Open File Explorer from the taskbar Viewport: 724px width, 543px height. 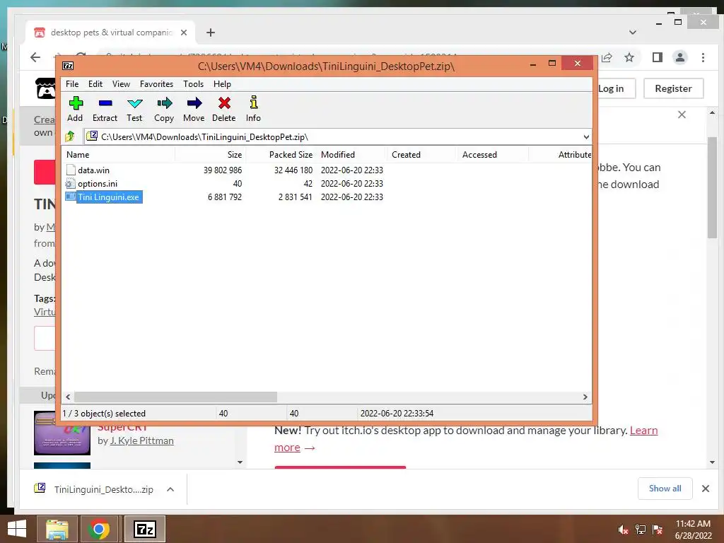pyautogui.click(x=57, y=529)
